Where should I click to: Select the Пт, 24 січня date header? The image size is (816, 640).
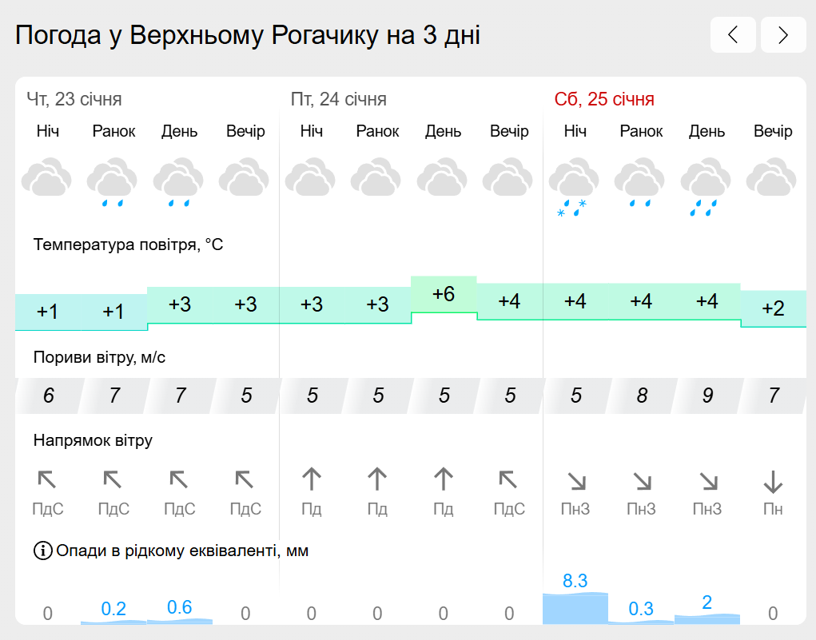pos(339,99)
